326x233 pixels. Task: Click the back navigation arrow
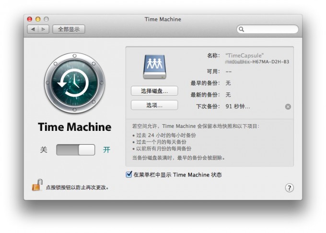tap(33, 29)
